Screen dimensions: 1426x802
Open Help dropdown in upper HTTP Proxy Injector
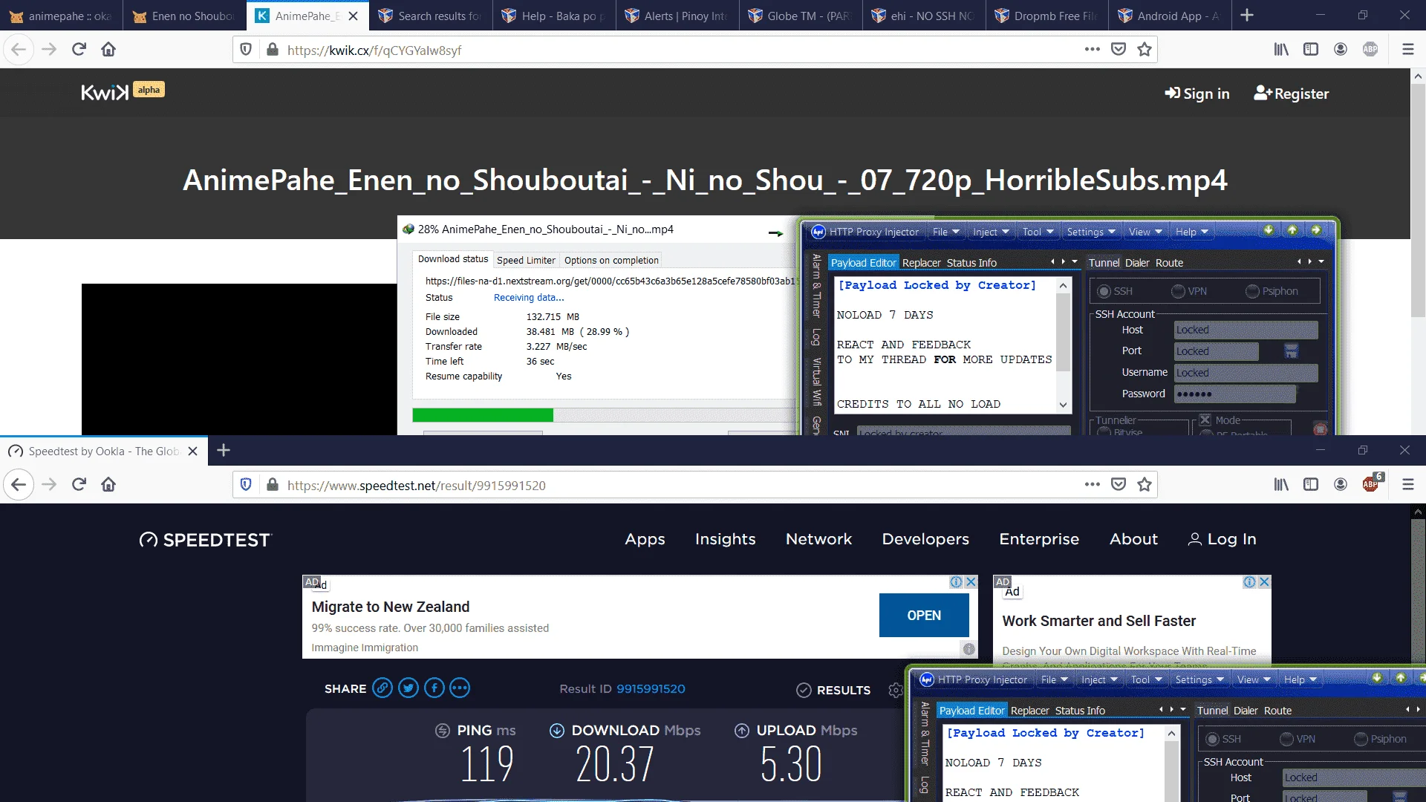tap(1191, 232)
